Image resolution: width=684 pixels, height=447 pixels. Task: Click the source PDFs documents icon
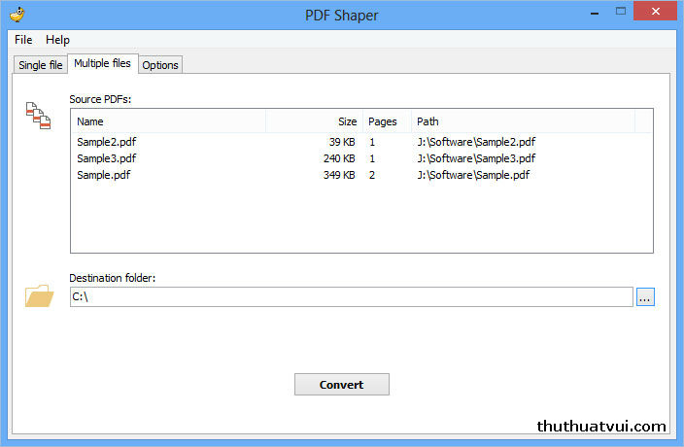(39, 116)
